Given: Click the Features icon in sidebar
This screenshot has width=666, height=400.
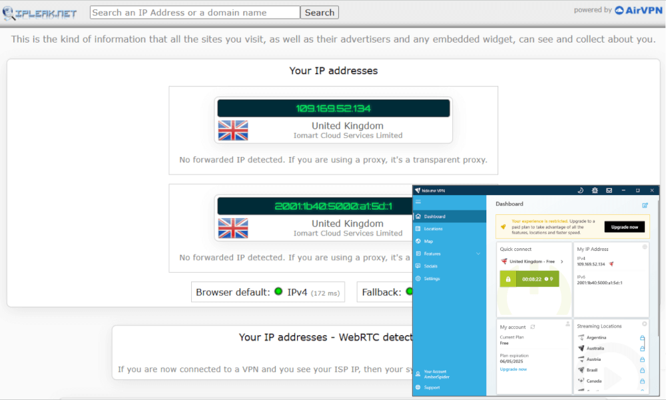Looking at the screenshot, I should [418, 254].
